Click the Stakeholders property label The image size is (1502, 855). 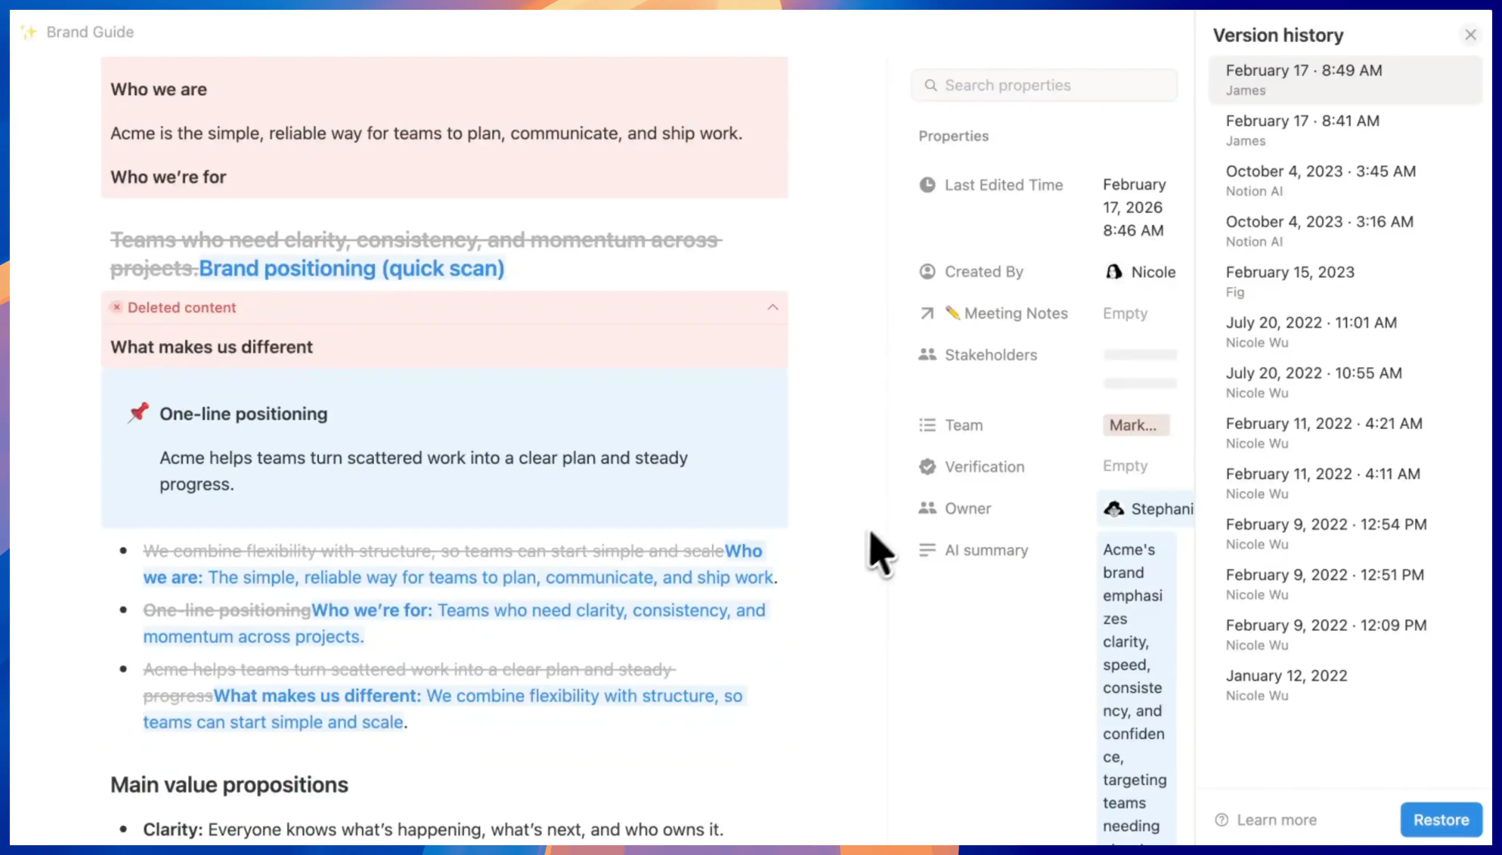[991, 355]
